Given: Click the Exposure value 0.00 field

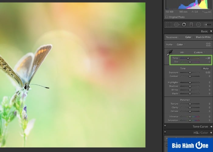Looking at the screenshot, I should click(208, 72).
